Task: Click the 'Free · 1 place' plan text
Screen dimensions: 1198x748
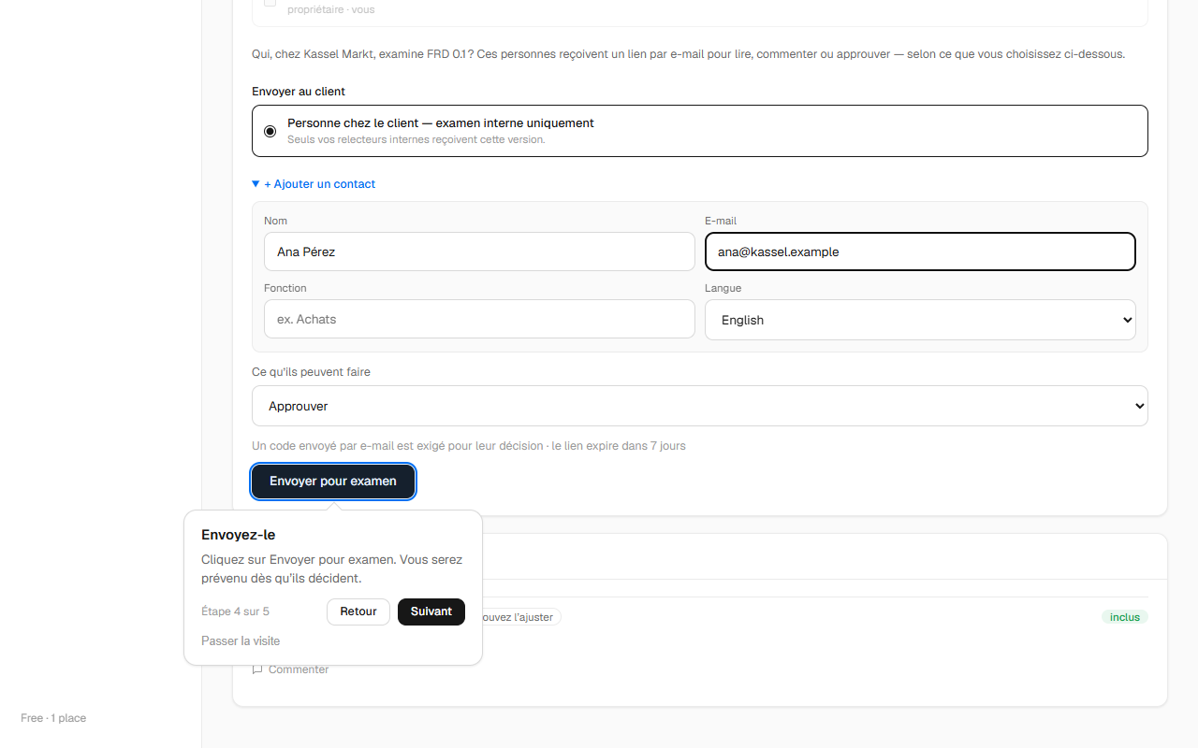Action: 53,718
